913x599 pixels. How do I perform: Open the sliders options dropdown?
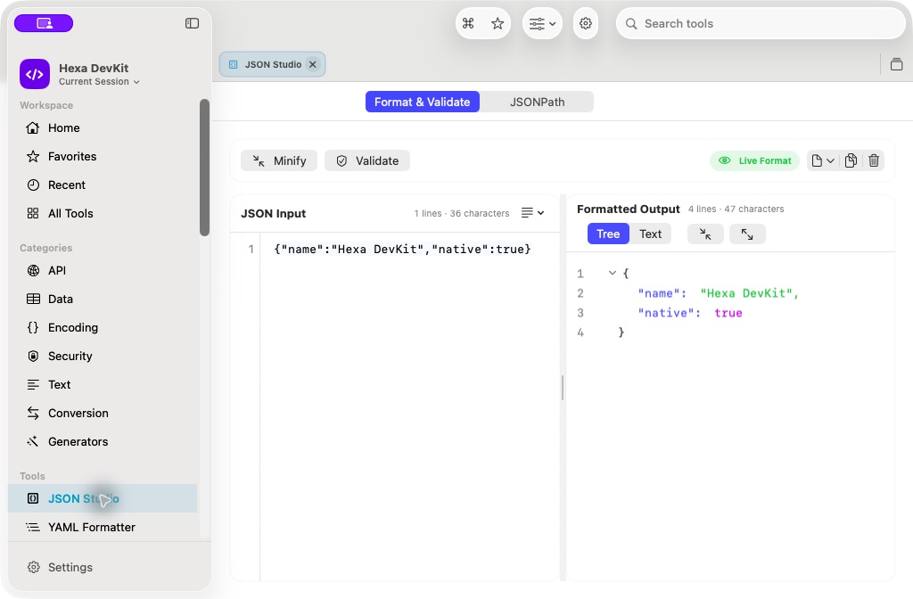542,23
